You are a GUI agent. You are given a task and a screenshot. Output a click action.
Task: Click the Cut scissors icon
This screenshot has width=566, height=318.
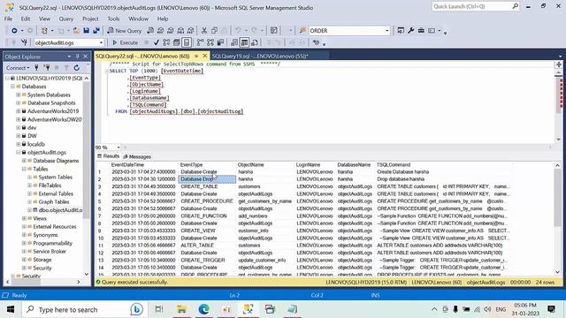[x=204, y=31]
